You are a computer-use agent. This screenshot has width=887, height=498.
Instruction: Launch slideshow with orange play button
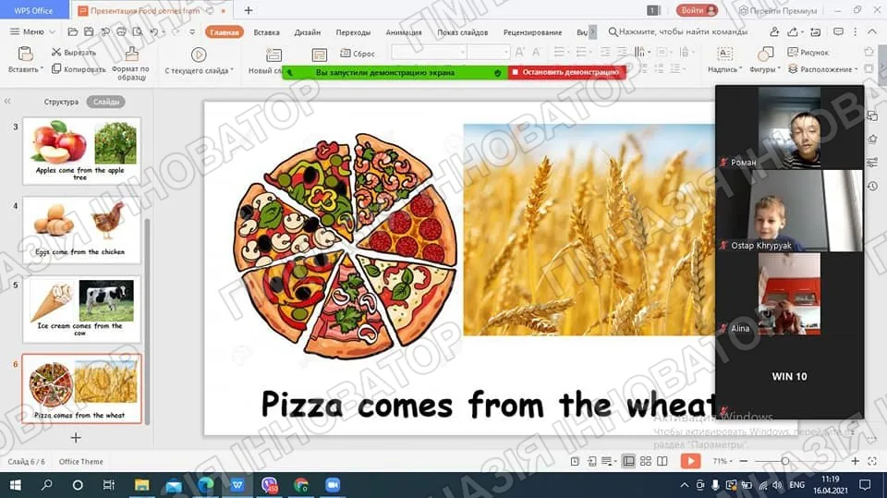point(690,461)
